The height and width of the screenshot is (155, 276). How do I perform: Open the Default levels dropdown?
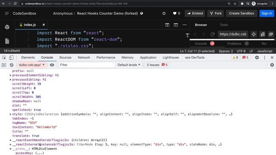pyautogui.click(x=129, y=65)
